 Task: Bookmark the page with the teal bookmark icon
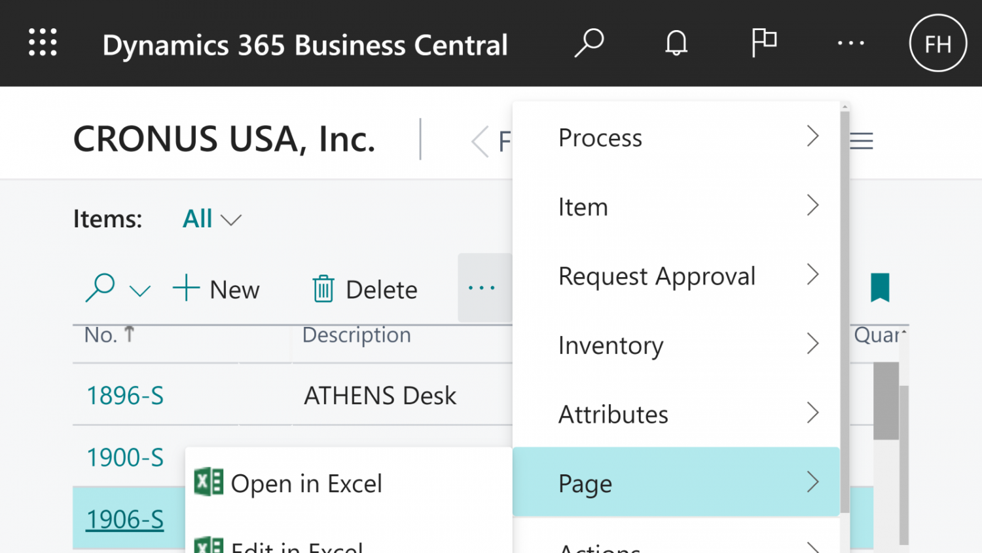[880, 287]
